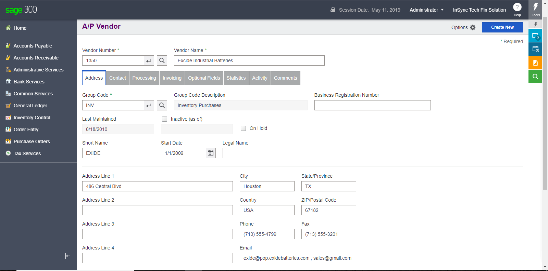Open the dark blue screen icon in right rail
The height and width of the screenshot is (271, 548).
click(x=535, y=49)
